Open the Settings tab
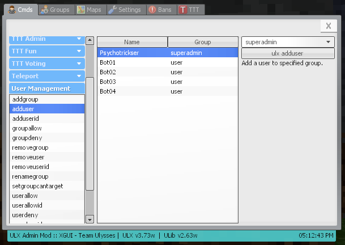 [x=126, y=10]
